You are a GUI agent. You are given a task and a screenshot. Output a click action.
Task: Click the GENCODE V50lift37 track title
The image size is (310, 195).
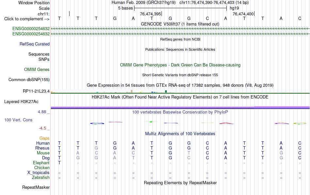tap(180, 24)
